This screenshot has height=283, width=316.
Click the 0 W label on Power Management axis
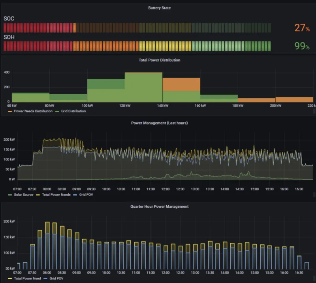tap(12, 179)
